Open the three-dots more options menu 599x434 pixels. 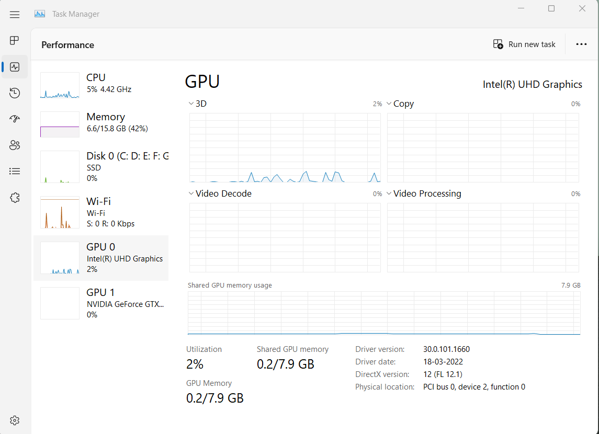(x=581, y=44)
